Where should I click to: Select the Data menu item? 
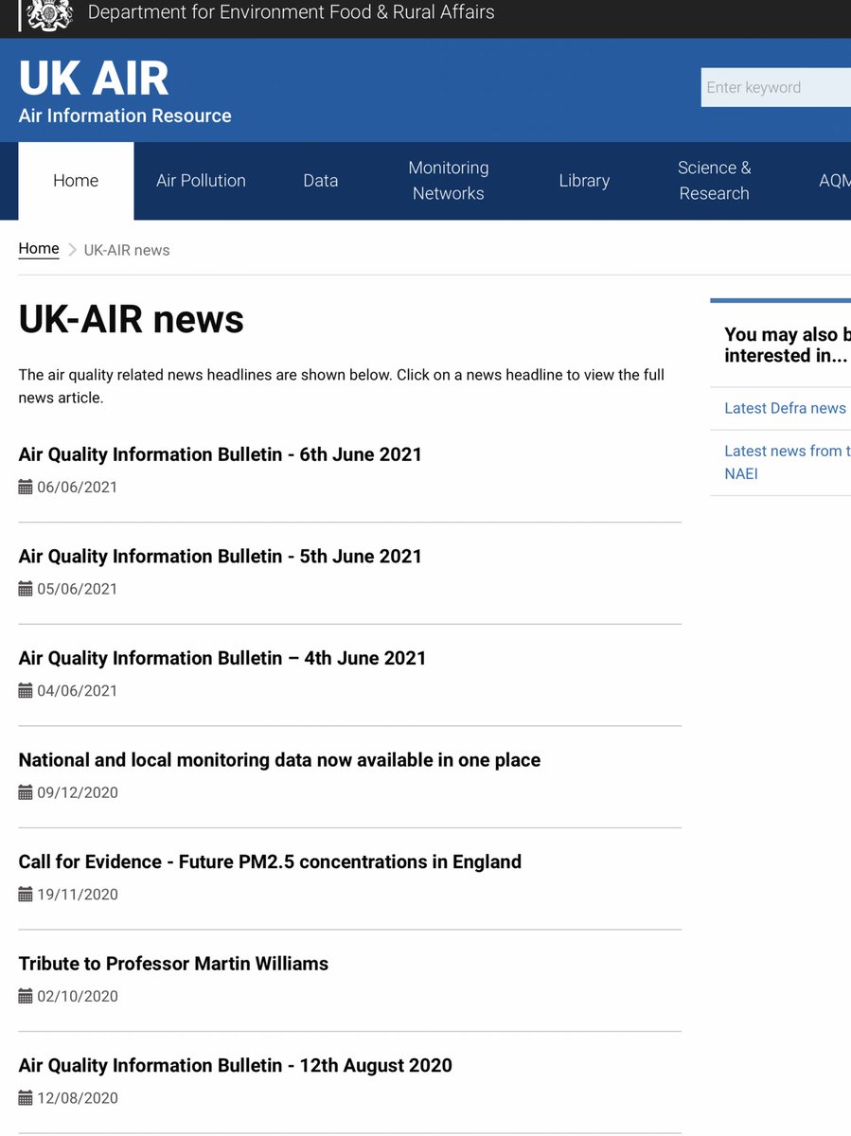coord(320,181)
